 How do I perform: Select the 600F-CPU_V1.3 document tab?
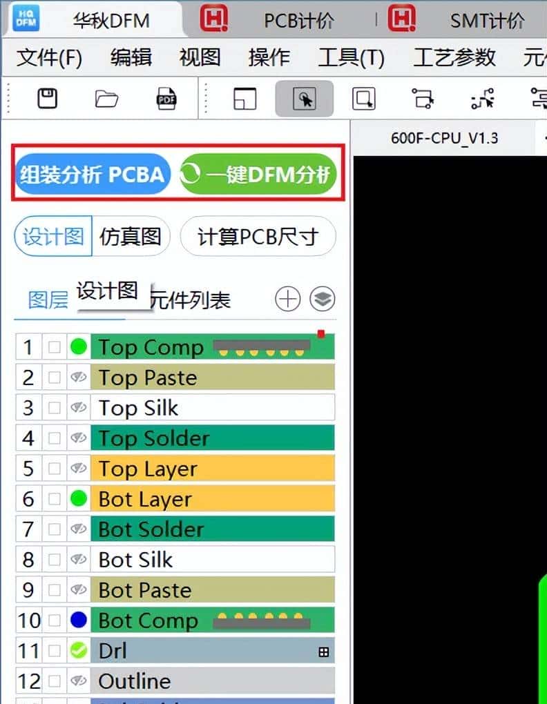444,138
